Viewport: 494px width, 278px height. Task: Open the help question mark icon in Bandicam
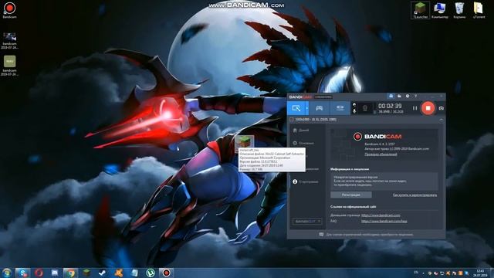415,96
